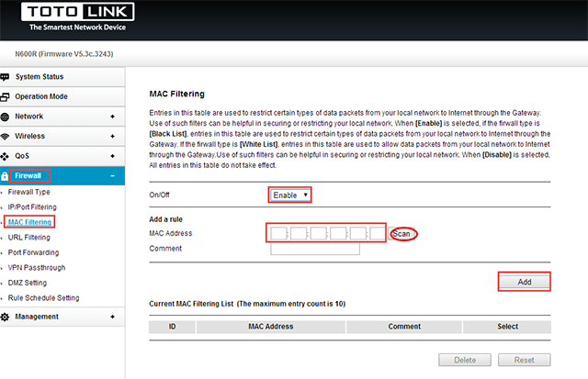Click the Add a rule label
588x379 pixels.
(165, 219)
